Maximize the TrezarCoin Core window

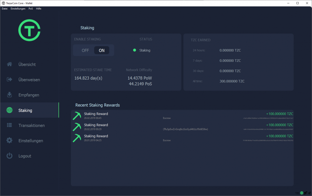pyautogui.click(x=297, y=3)
